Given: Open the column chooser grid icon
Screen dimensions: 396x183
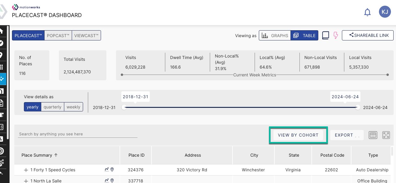Looking at the screenshot, I should click(x=373, y=135).
